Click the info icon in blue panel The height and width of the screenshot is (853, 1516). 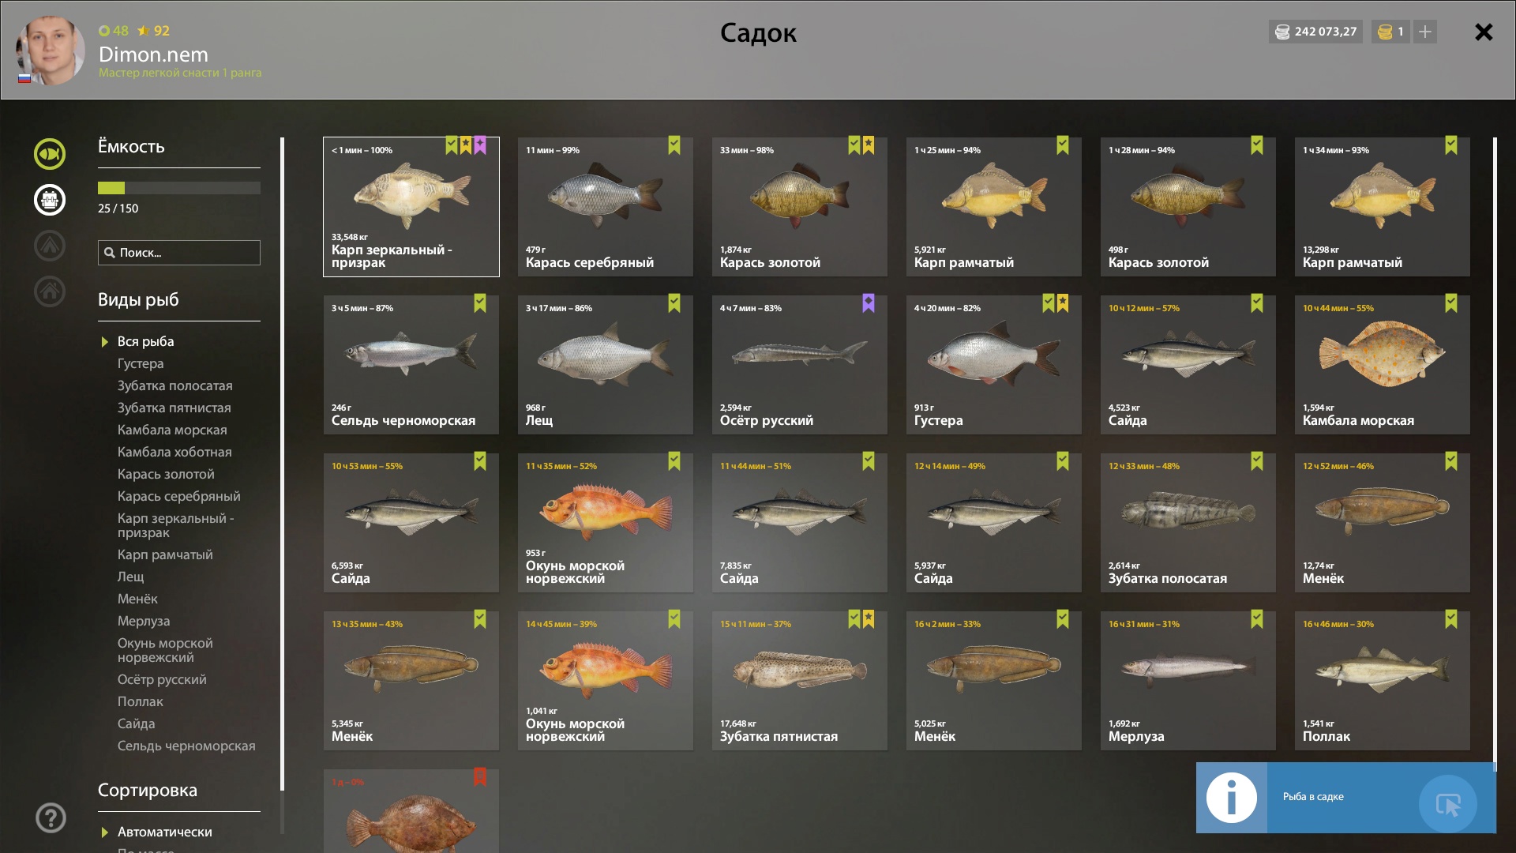click(1232, 798)
